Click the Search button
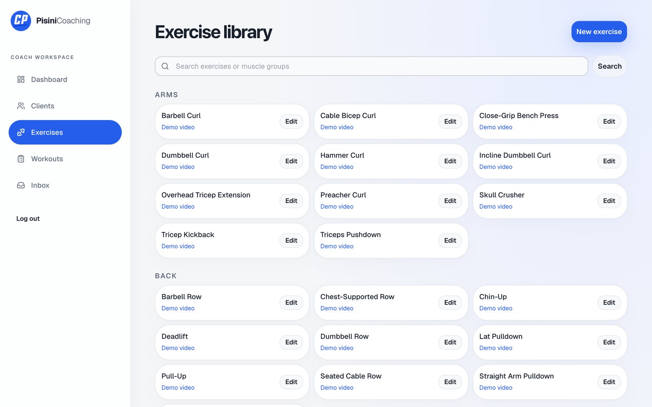The image size is (652, 407). point(610,66)
